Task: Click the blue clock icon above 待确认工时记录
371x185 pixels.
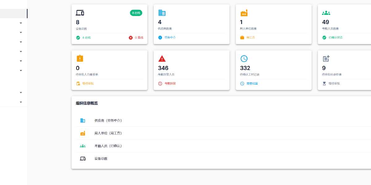Action: [244, 59]
